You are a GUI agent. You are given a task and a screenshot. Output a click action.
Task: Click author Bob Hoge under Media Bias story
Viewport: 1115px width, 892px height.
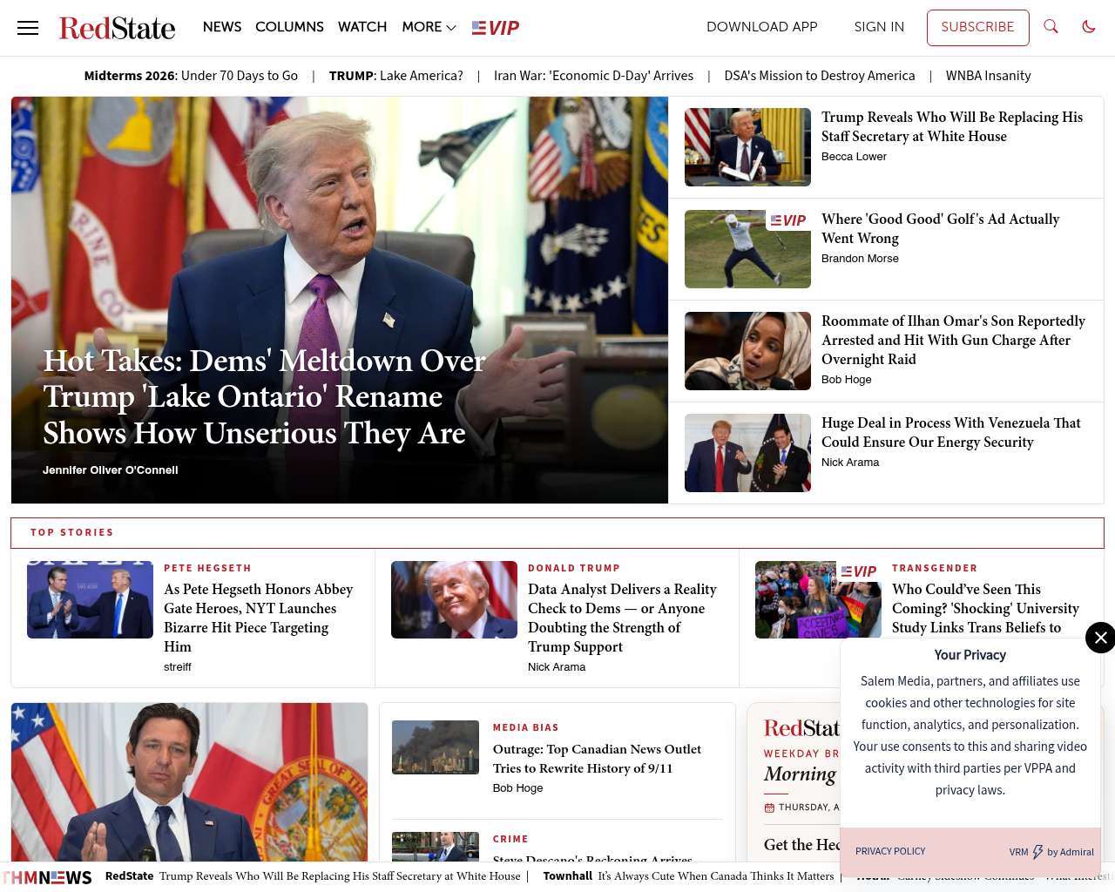pyautogui.click(x=517, y=788)
